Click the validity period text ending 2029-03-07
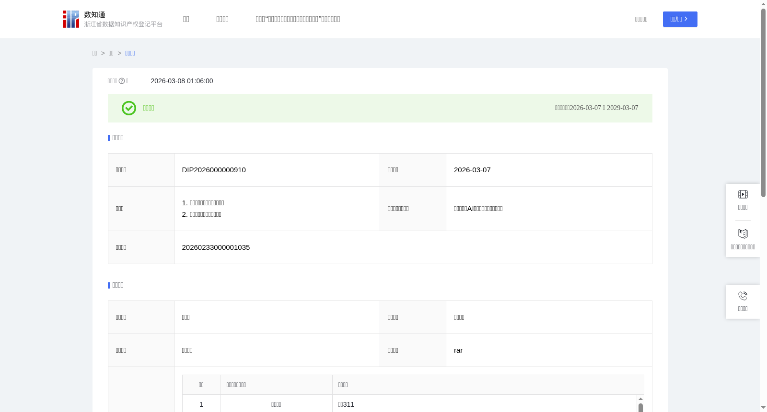 (x=596, y=108)
